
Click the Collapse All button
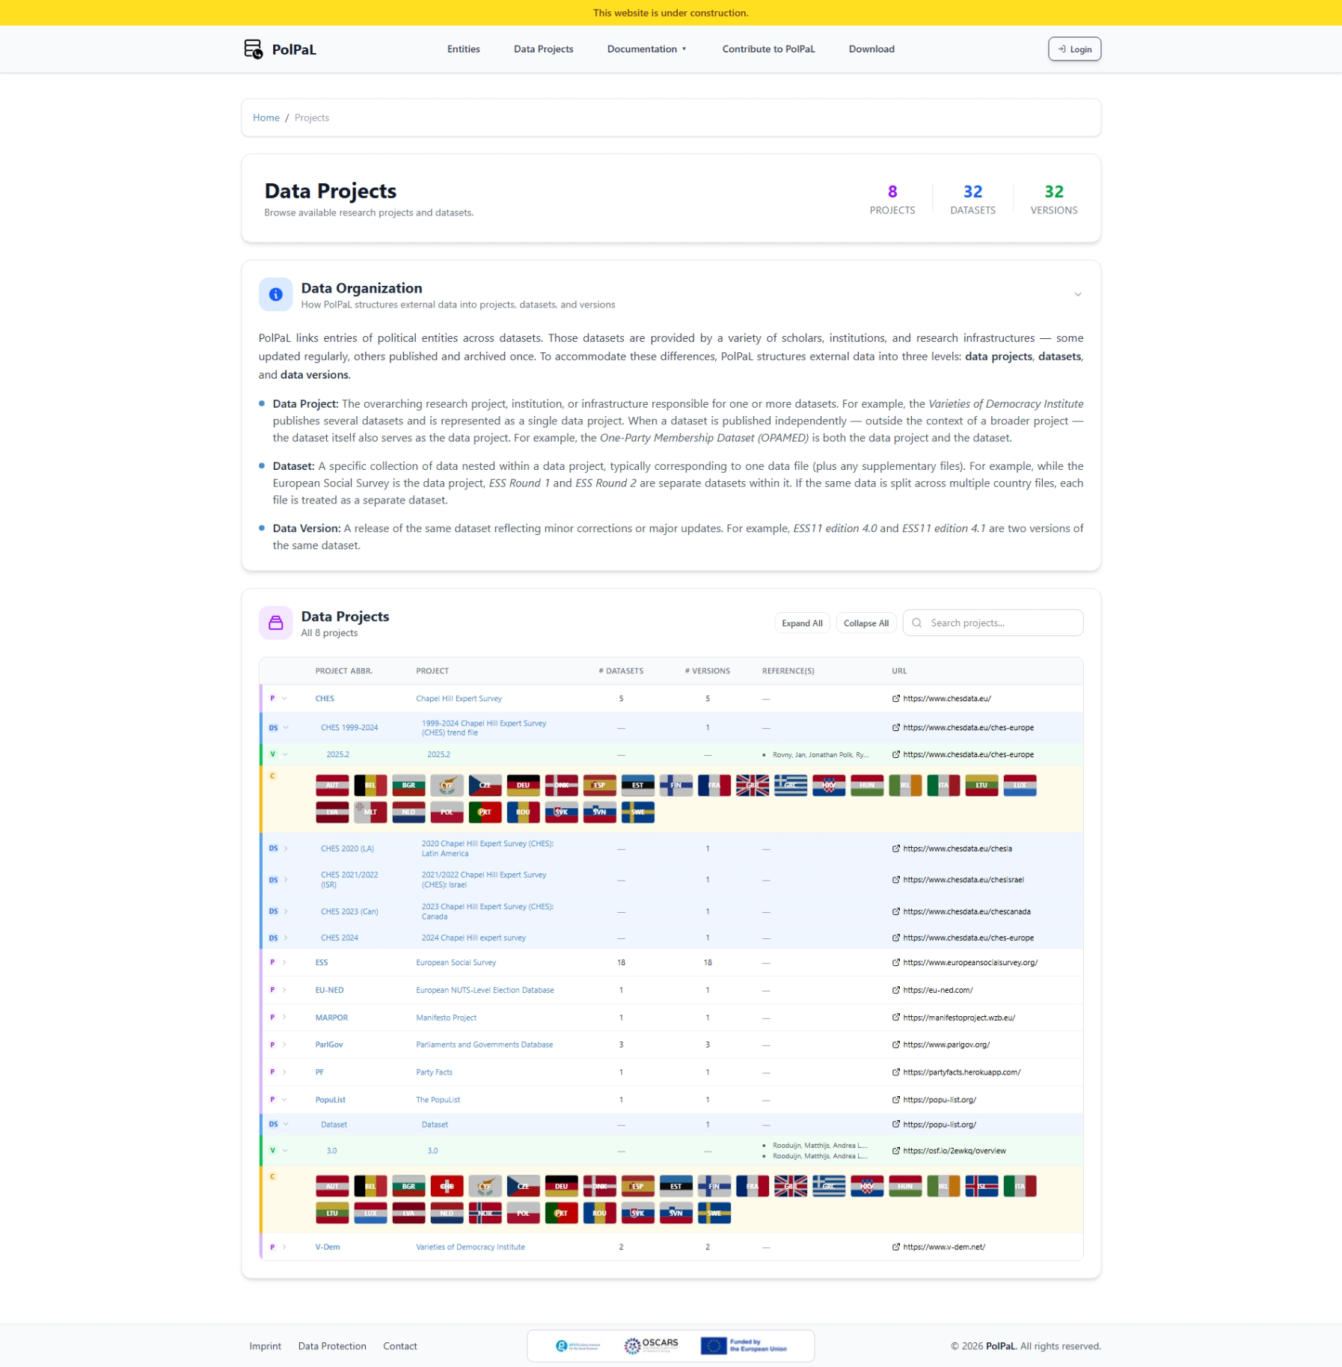pos(865,623)
